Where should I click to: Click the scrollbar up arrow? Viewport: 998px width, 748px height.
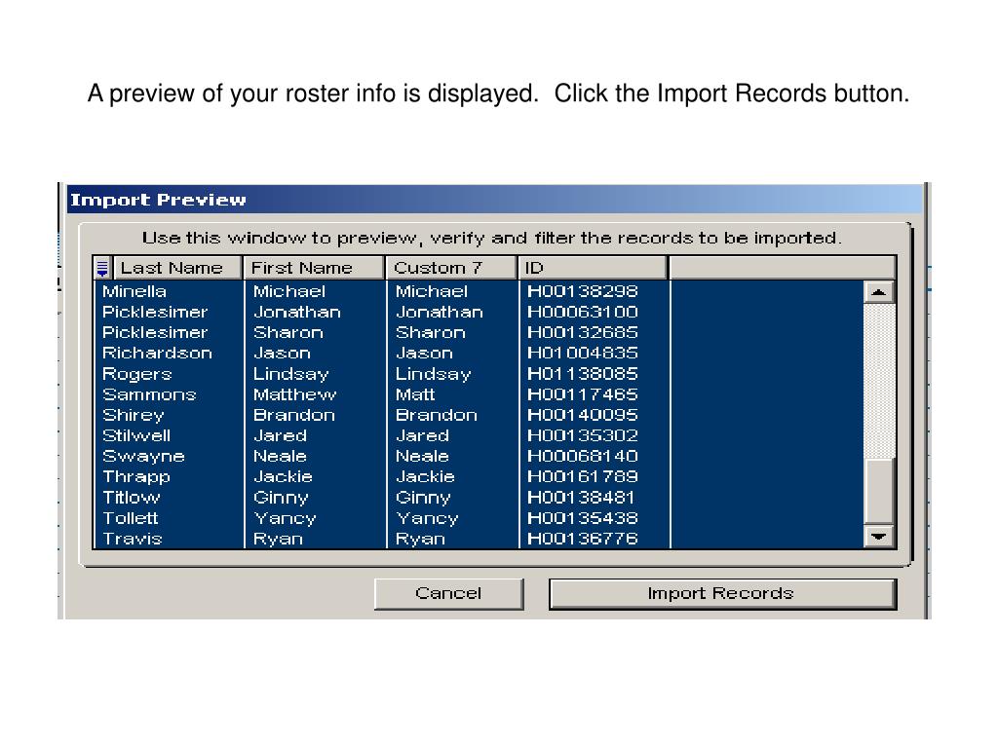879,292
